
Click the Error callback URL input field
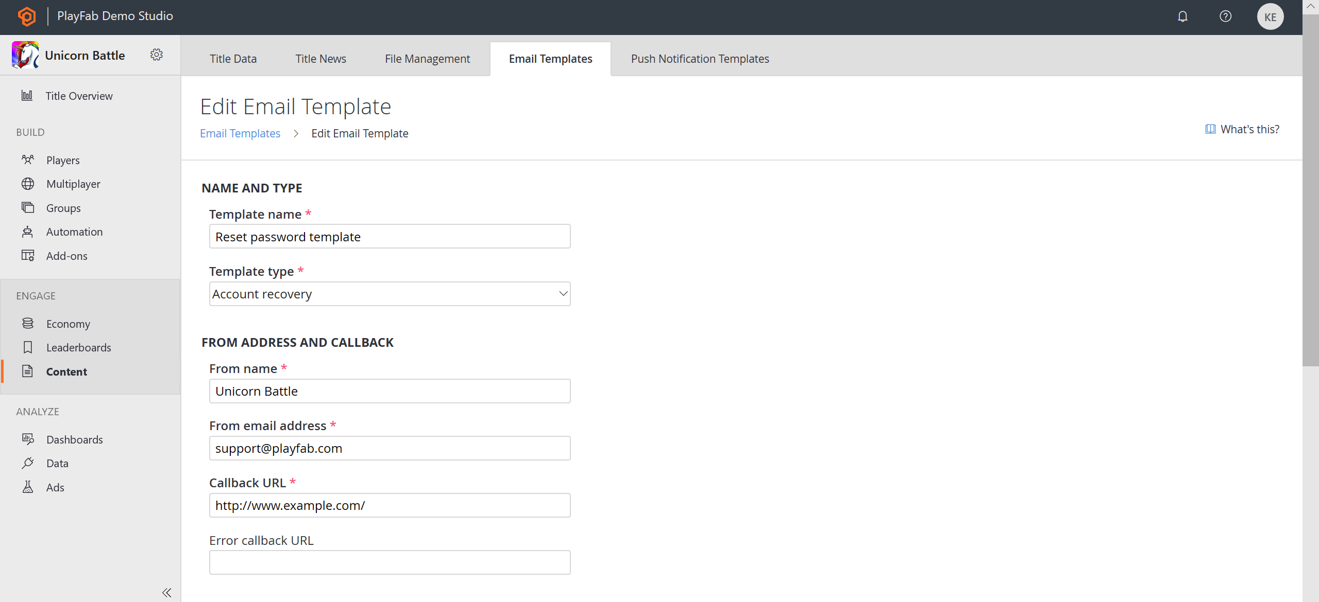[390, 562]
